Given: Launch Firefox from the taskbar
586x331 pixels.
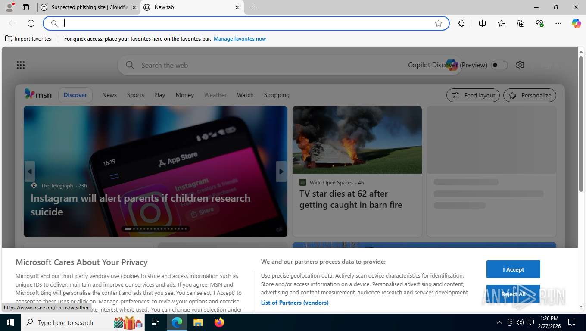Looking at the screenshot, I should pyautogui.click(x=219, y=322).
